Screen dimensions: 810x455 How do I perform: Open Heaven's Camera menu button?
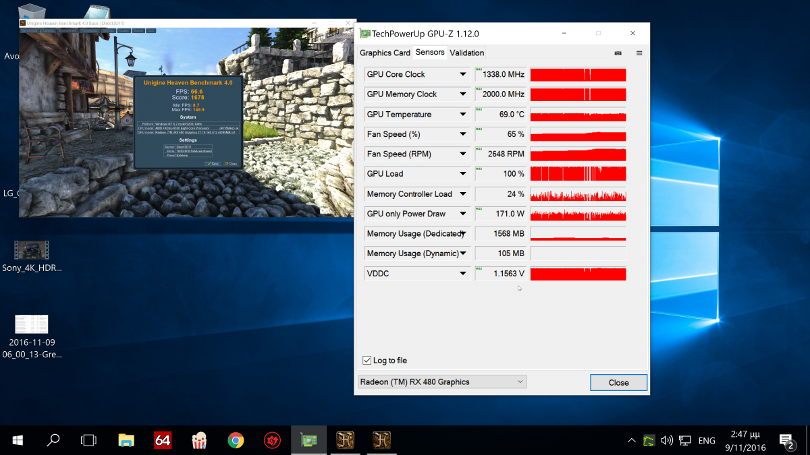(49, 30)
